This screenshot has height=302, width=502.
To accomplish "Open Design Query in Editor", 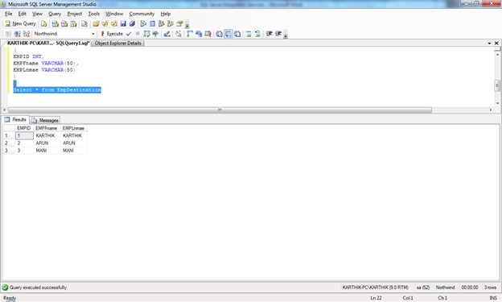I will [167, 34].
